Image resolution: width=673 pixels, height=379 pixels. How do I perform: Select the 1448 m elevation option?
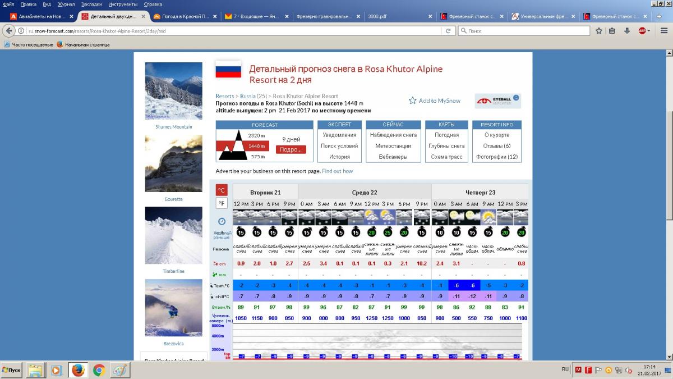click(256, 146)
